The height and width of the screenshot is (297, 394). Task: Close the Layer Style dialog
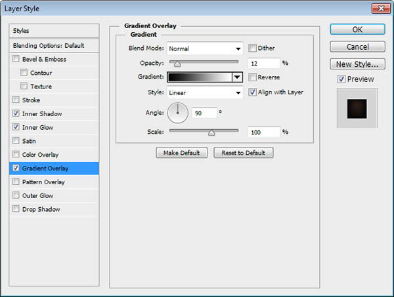click(381, 9)
